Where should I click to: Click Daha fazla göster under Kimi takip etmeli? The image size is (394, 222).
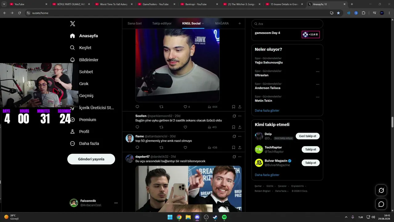point(267,175)
